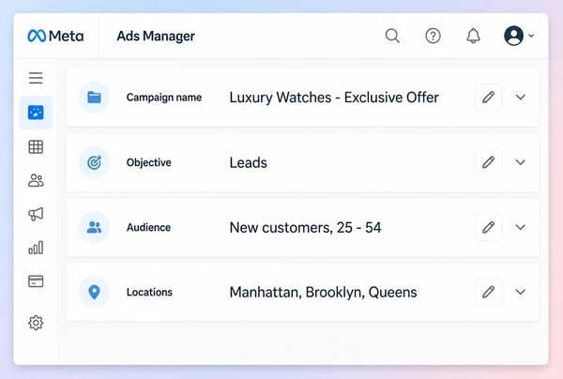Image resolution: width=563 pixels, height=379 pixels.
Task: Open notifications bell icon
Action: click(473, 36)
